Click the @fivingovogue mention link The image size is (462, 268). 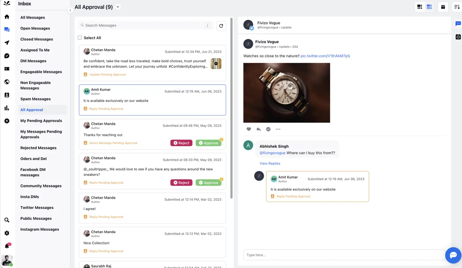pos(272,153)
